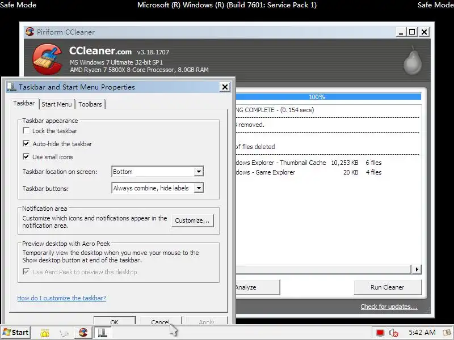Click Customize notification area button
454x340 pixels.
[192, 220]
